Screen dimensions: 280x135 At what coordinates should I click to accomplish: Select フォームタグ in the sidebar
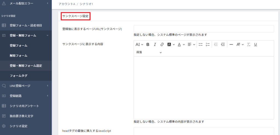pos(18,76)
